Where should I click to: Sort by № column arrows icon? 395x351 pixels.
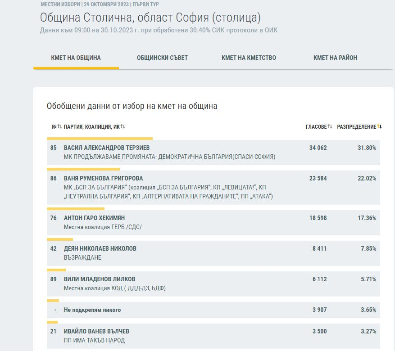pyautogui.click(x=60, y=126)
